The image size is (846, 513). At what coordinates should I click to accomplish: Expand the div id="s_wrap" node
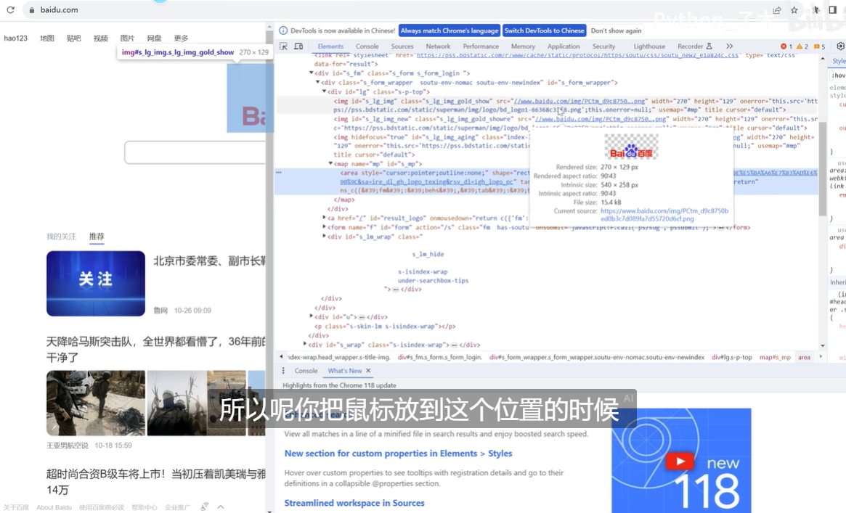coord(305,344)
